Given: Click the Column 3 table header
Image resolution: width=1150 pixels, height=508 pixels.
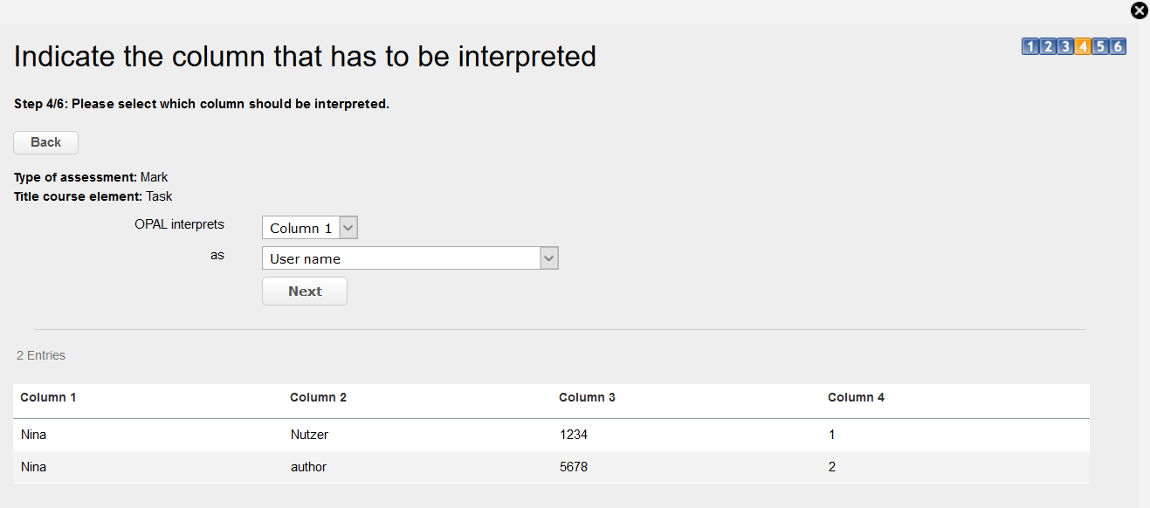Looking at the screenshot, I should pos(587,397).
